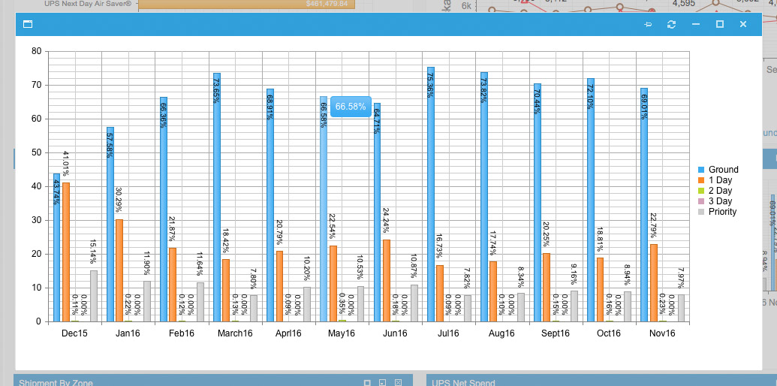Toggle Priority series in legend
Image resolution: width=777 pixels, height=386 pixels.
[x=722, y=212]
